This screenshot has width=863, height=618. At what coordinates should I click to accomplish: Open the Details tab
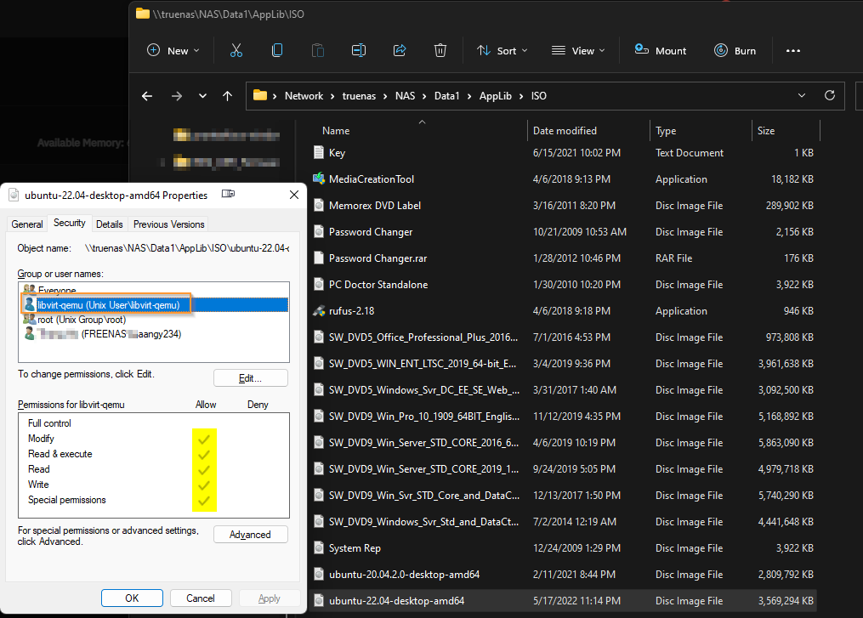pyautogui.click(x=110, y=224)
